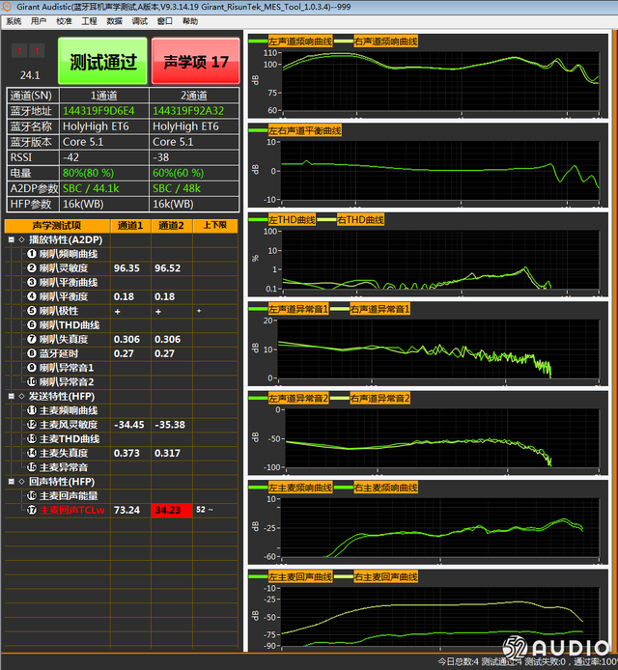Click the second red channel indicator box

[x=37, y=51]
